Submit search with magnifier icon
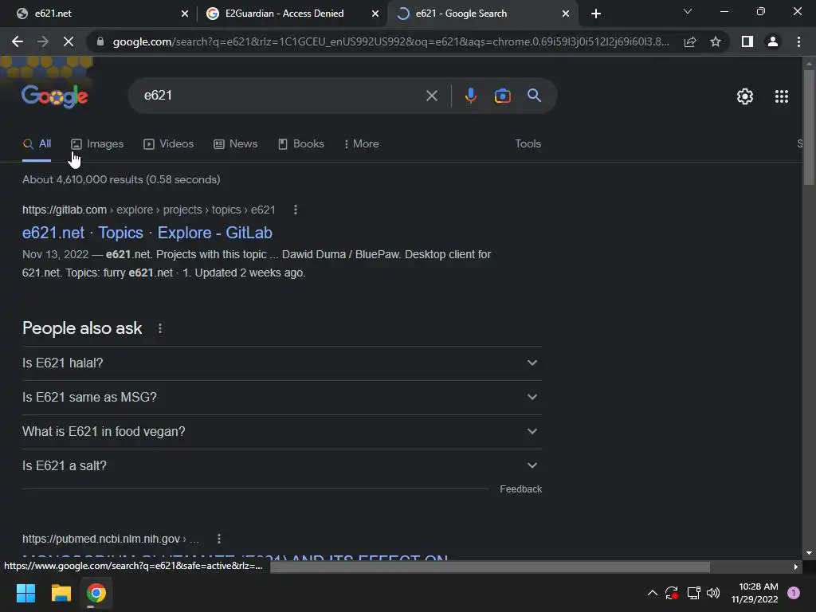 coord(534,96)
